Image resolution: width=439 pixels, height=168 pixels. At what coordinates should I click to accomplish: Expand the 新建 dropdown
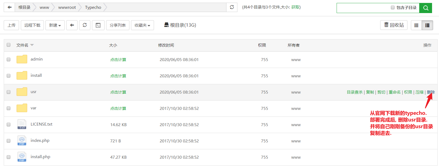click(55, 25)
